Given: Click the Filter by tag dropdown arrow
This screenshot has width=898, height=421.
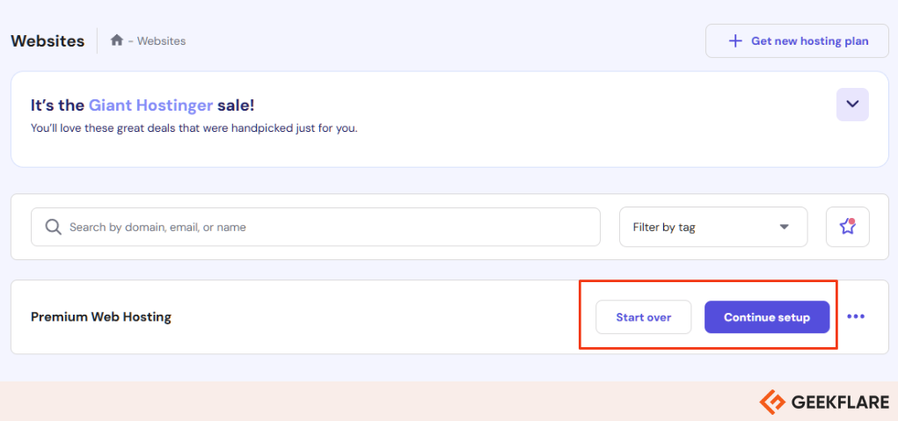Looking at the screenshot, I should 784,227.
